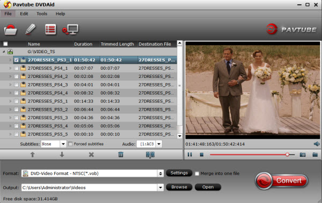Open the Edit menu

tap(24, 14)
